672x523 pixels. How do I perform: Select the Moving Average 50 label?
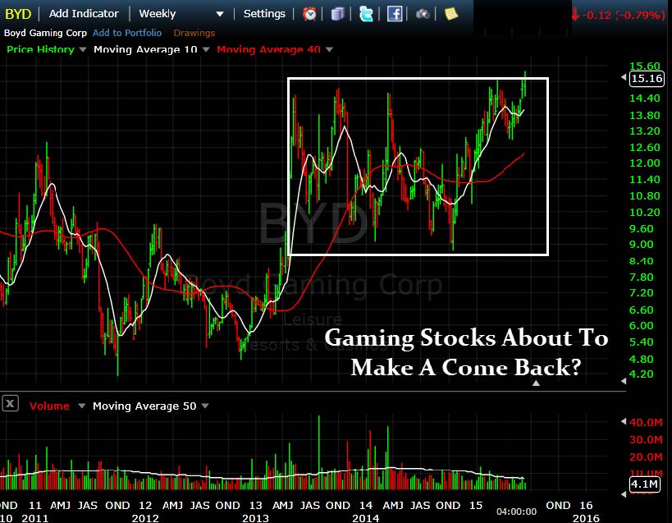pyautogui.click(x=144, y=406)
